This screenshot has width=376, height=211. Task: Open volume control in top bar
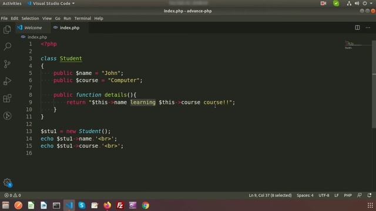[x=357, y=4]
